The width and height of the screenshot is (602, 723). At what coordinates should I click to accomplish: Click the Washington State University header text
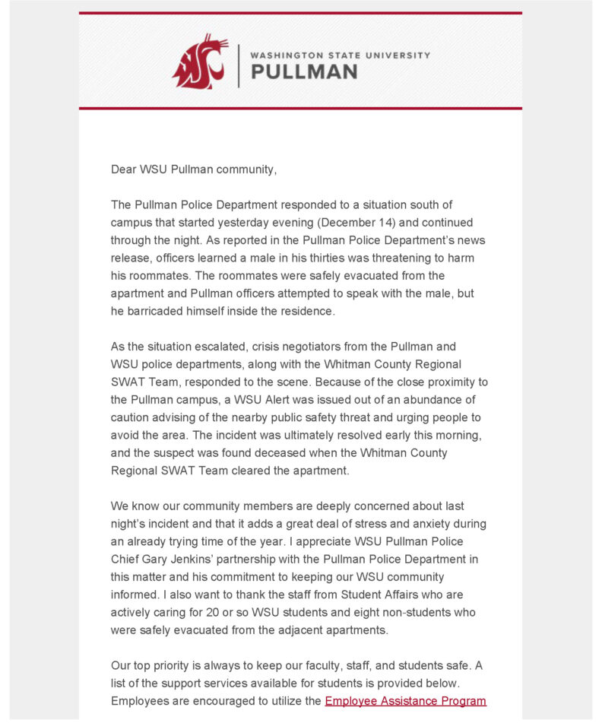pyautogui.click(x=340, y=55)
